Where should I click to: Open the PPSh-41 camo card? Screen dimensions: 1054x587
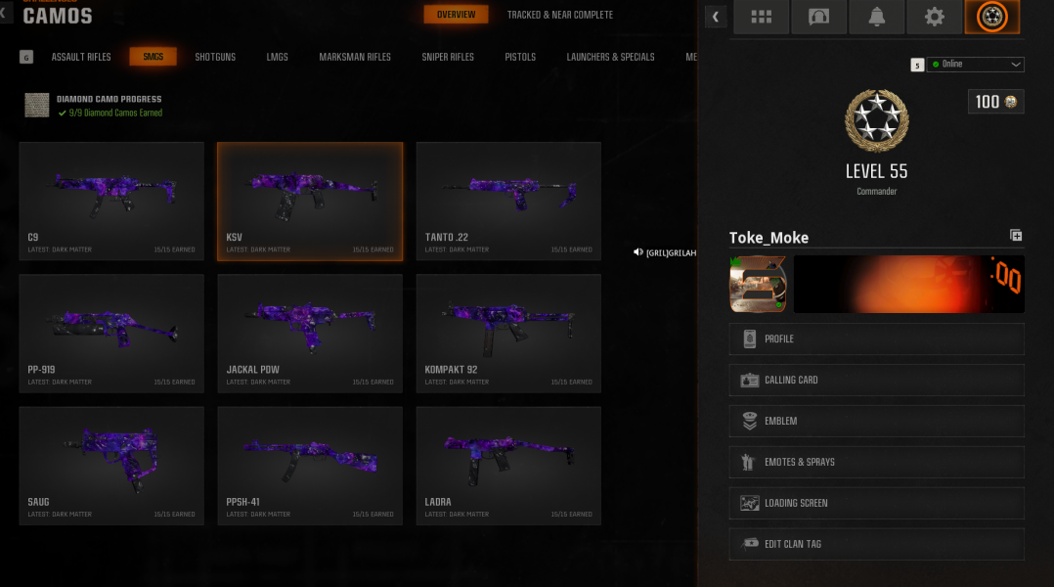(x=310, y=466)
